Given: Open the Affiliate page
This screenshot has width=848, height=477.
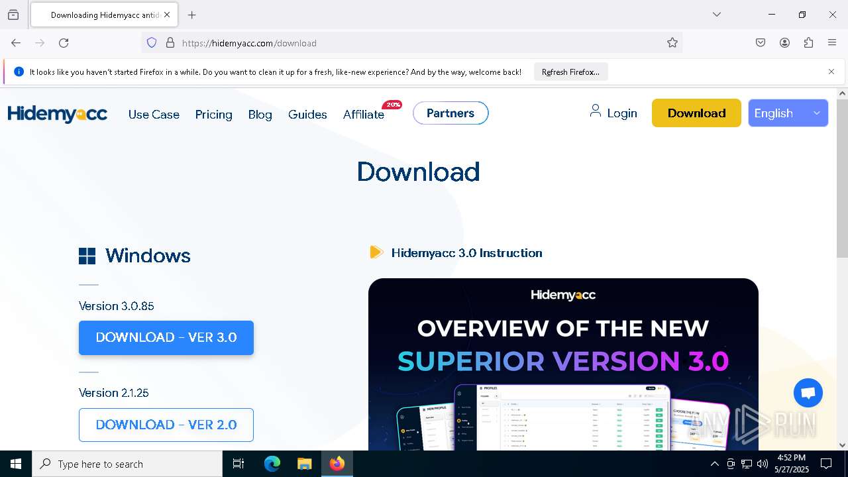Looking at the screenshot, I should point(364,115).
